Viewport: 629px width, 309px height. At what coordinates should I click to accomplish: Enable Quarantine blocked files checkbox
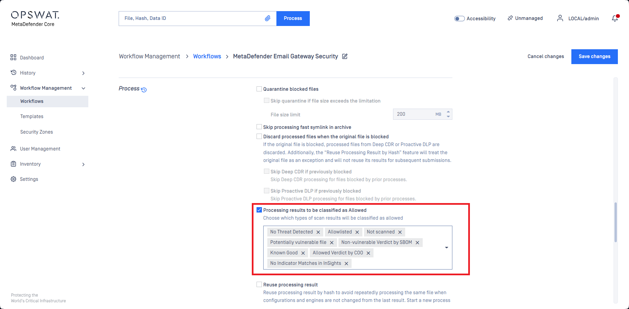point(259,89)
